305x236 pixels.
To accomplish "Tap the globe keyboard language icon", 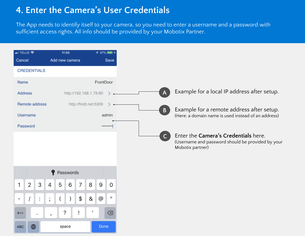I will 34,227.
